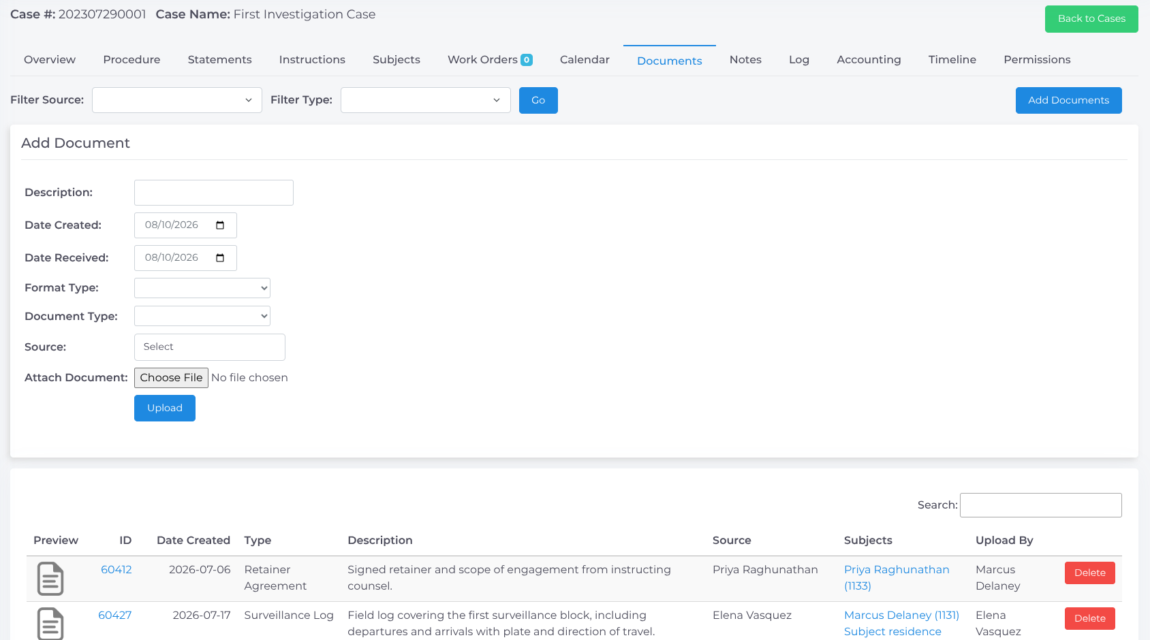Open subject Priya Raghunathan (1133) link

coord(897,578)
